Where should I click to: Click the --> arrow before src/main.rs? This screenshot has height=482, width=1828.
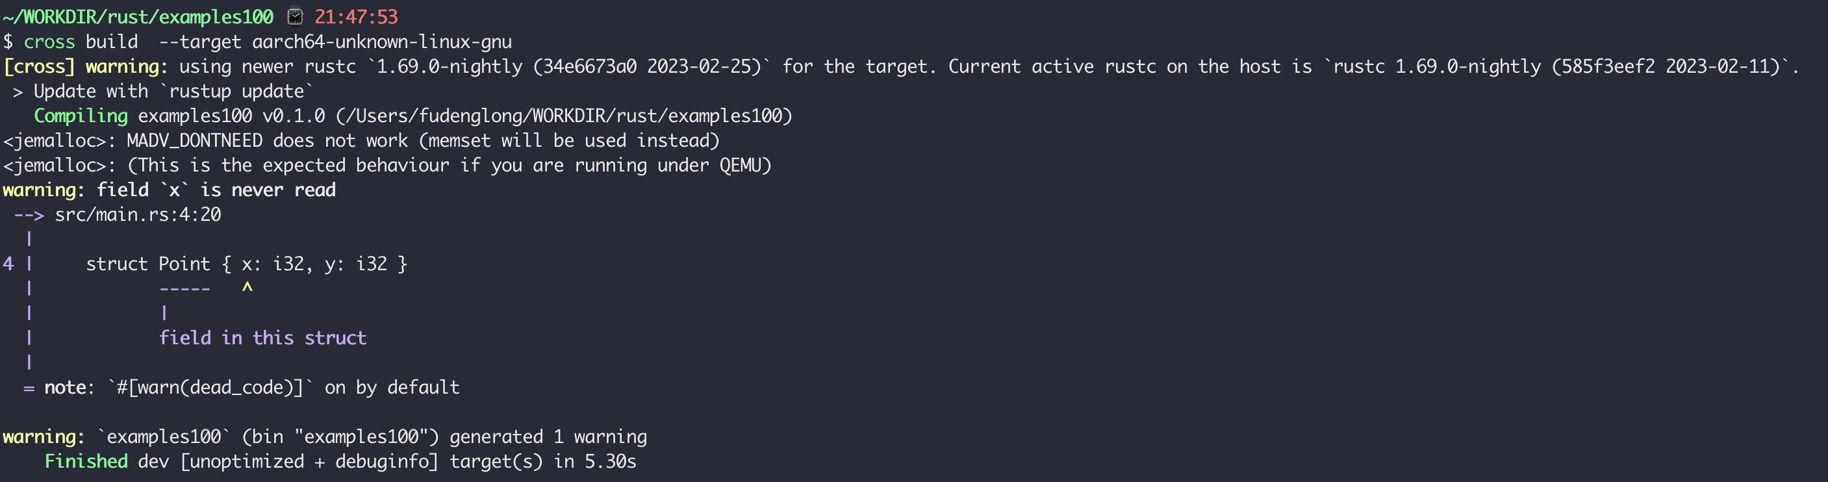click(x=29, y=214)
